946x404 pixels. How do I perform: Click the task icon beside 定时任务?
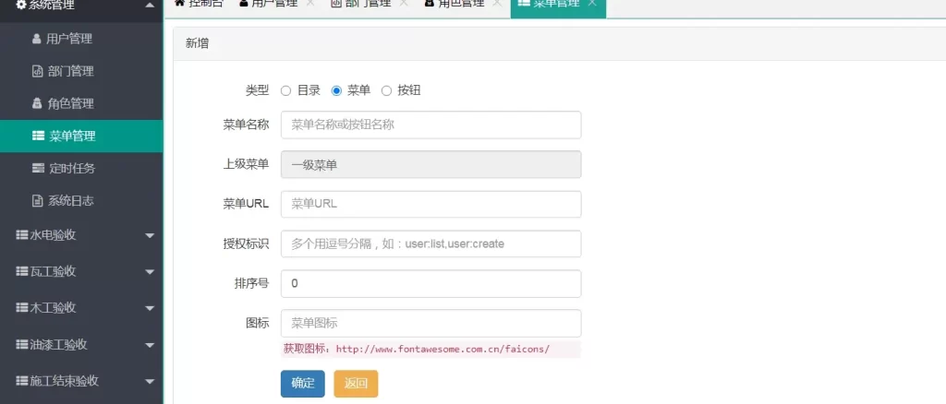[38, 168]
